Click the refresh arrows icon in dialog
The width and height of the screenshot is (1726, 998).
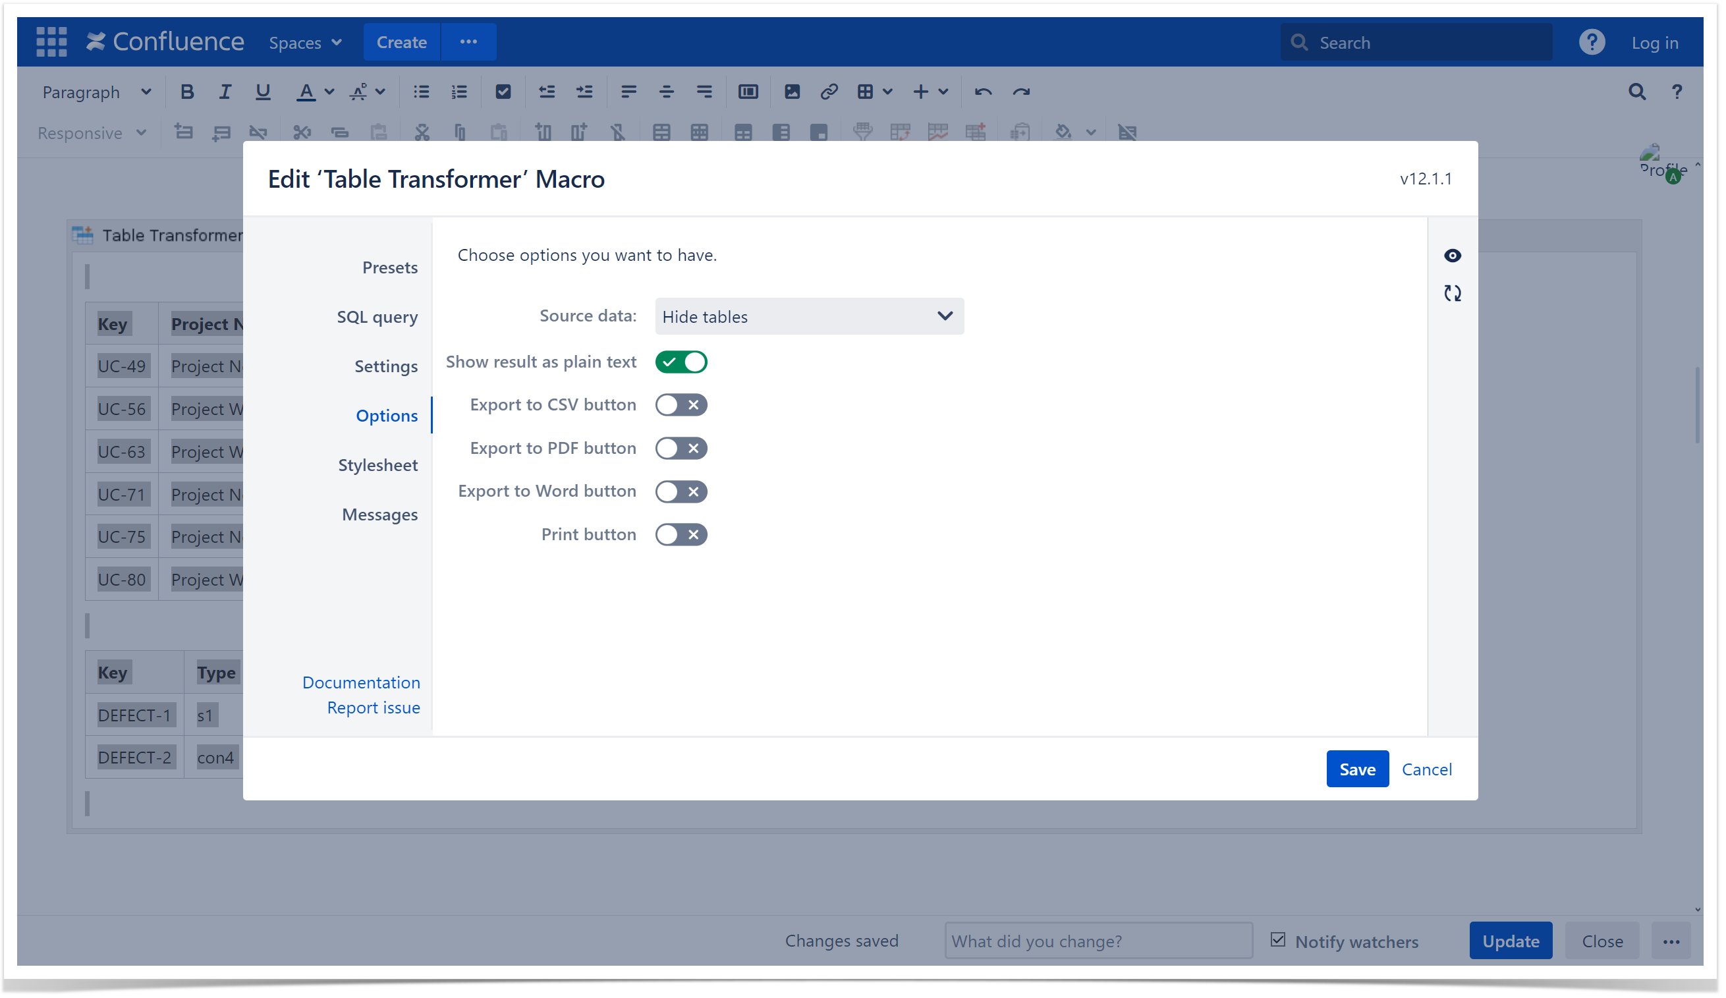point(1451,293)
